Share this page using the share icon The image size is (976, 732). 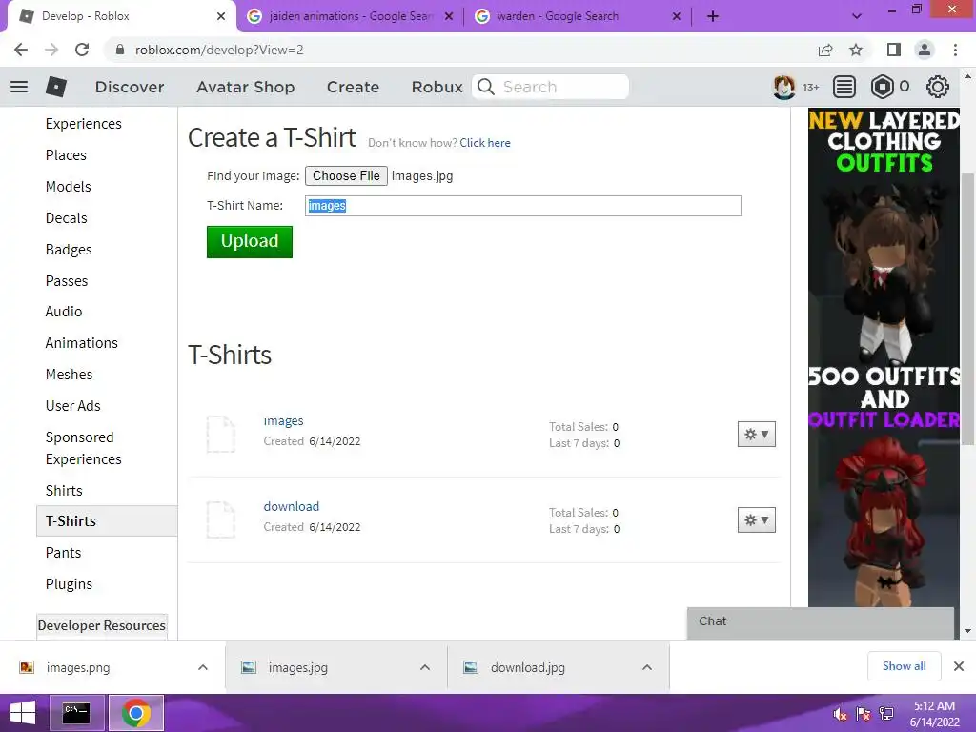point(825,50)
